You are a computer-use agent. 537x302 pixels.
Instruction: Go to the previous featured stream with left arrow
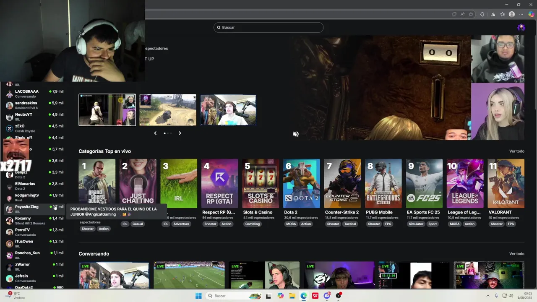[155, 133]
